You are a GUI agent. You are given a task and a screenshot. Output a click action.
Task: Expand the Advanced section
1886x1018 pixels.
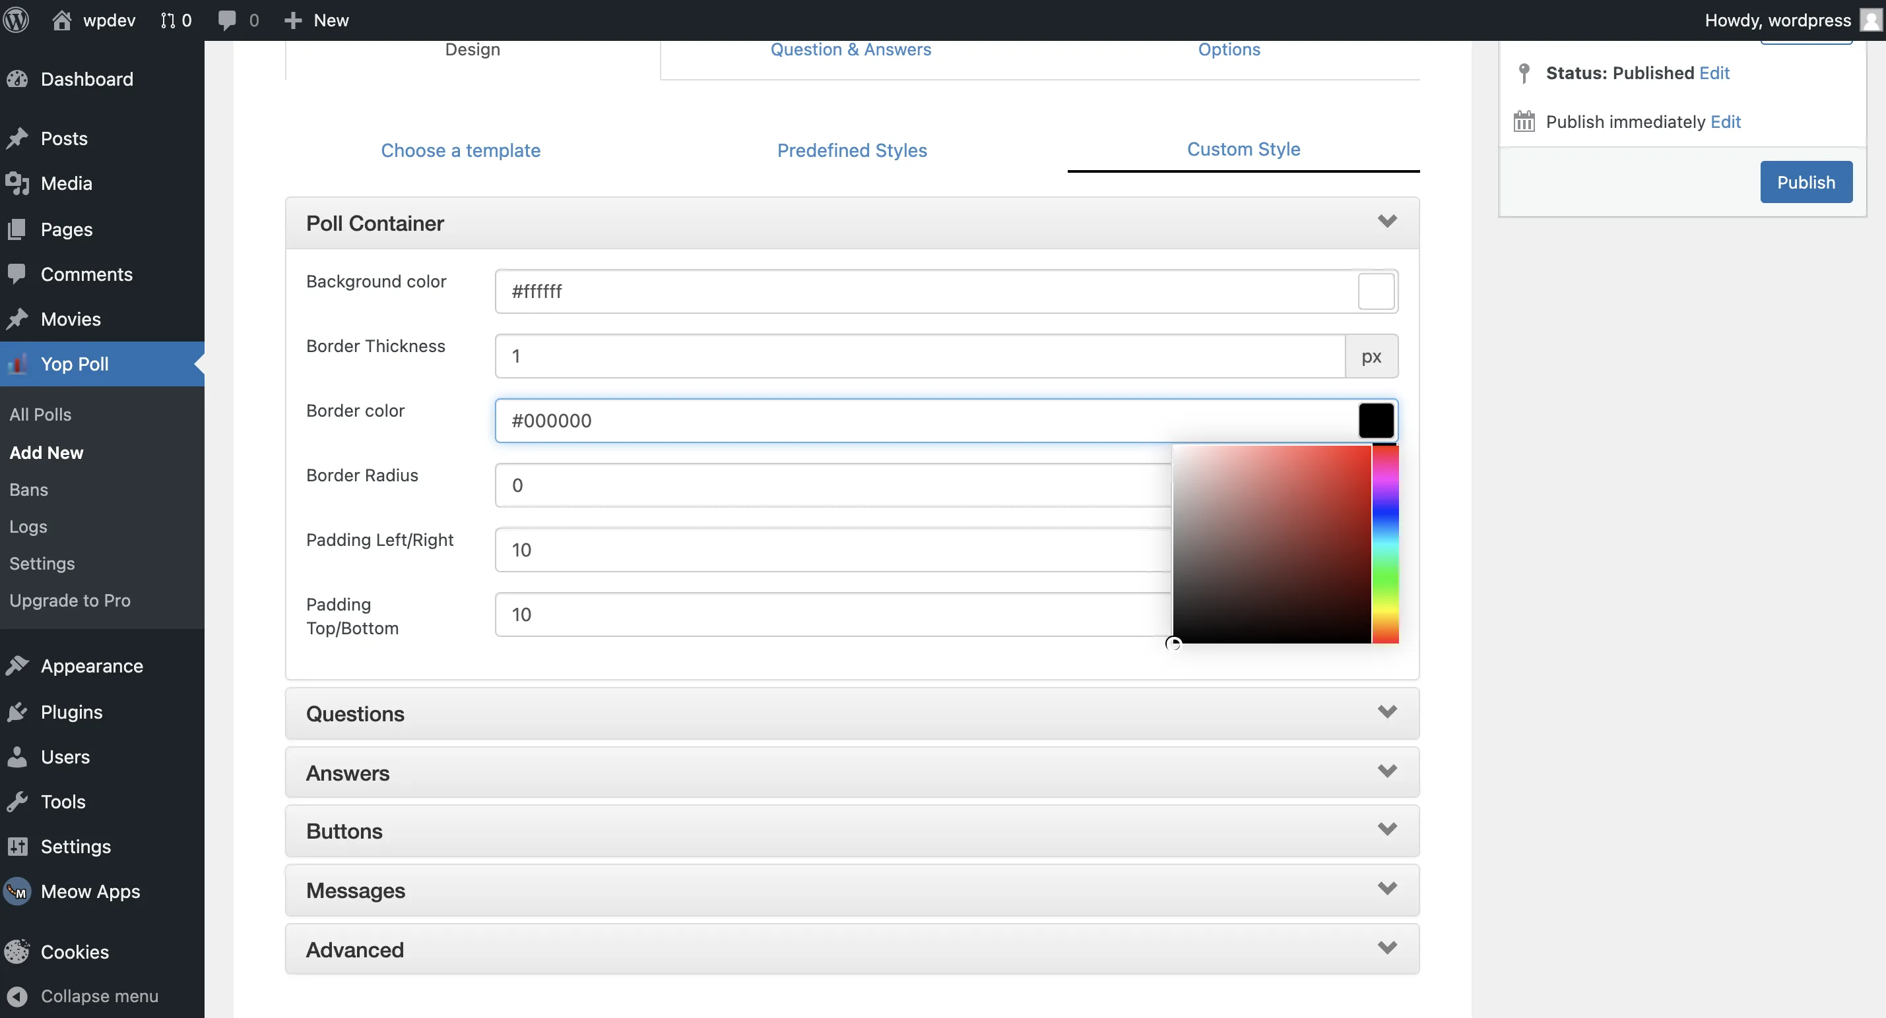[851, 949]
